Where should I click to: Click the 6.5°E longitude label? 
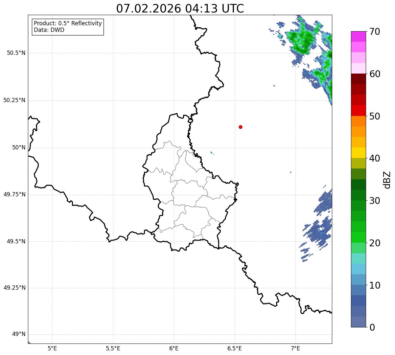click(x=235, y=348)
